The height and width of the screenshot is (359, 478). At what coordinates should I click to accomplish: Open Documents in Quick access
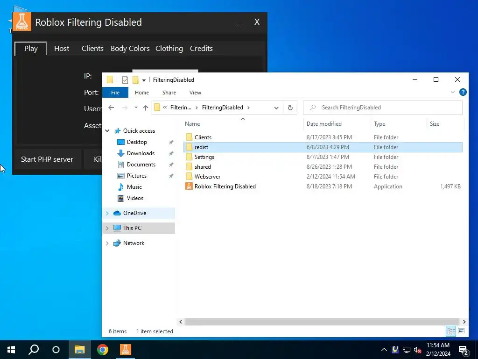pos(141,164)
